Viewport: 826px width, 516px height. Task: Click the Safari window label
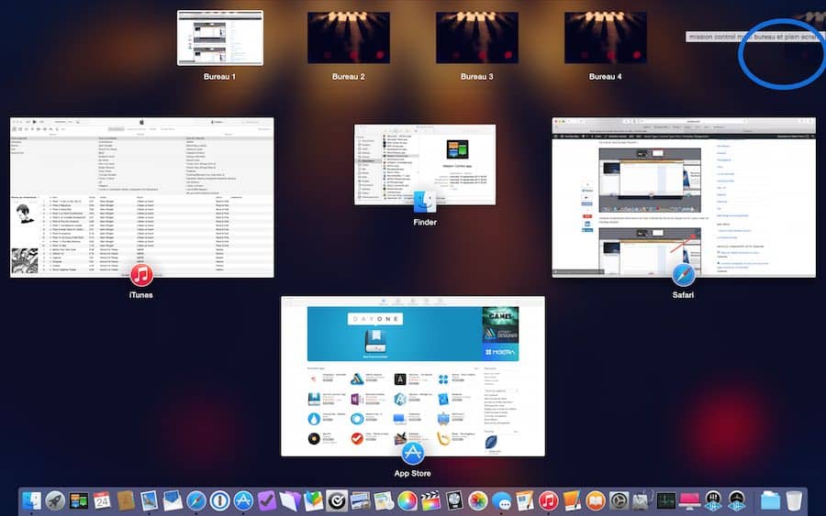coord(683,295)
